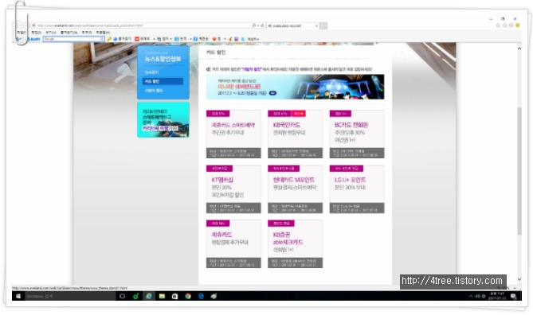Show hidden system tray icons chevron
The width and height of the screenshot is (533, 315).
point(471,297)
